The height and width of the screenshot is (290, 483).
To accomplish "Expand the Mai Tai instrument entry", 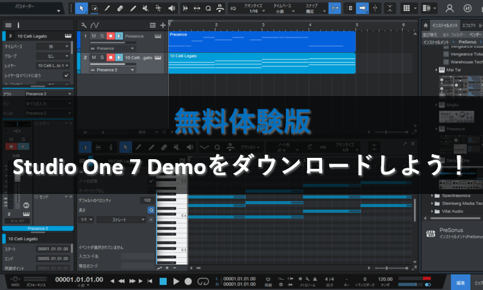I will click(x=436, y=70).
